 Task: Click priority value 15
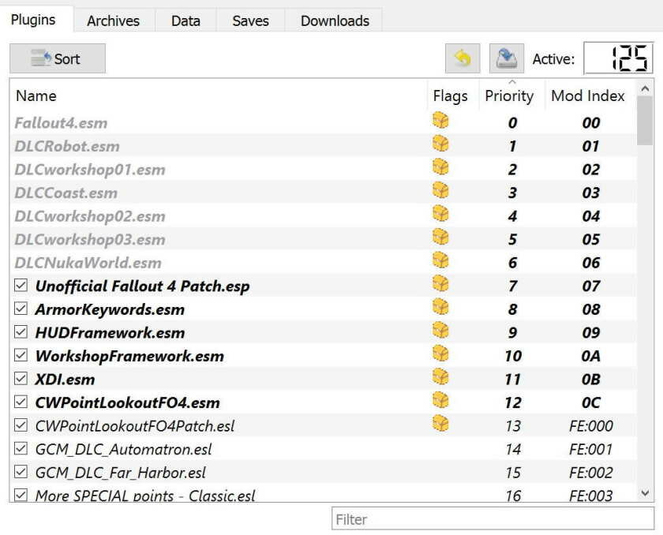point(513,472)
